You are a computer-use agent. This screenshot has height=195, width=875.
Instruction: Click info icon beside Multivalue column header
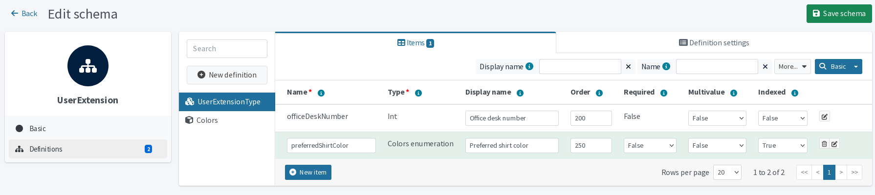pyautogui.click(x=734, y=93)
